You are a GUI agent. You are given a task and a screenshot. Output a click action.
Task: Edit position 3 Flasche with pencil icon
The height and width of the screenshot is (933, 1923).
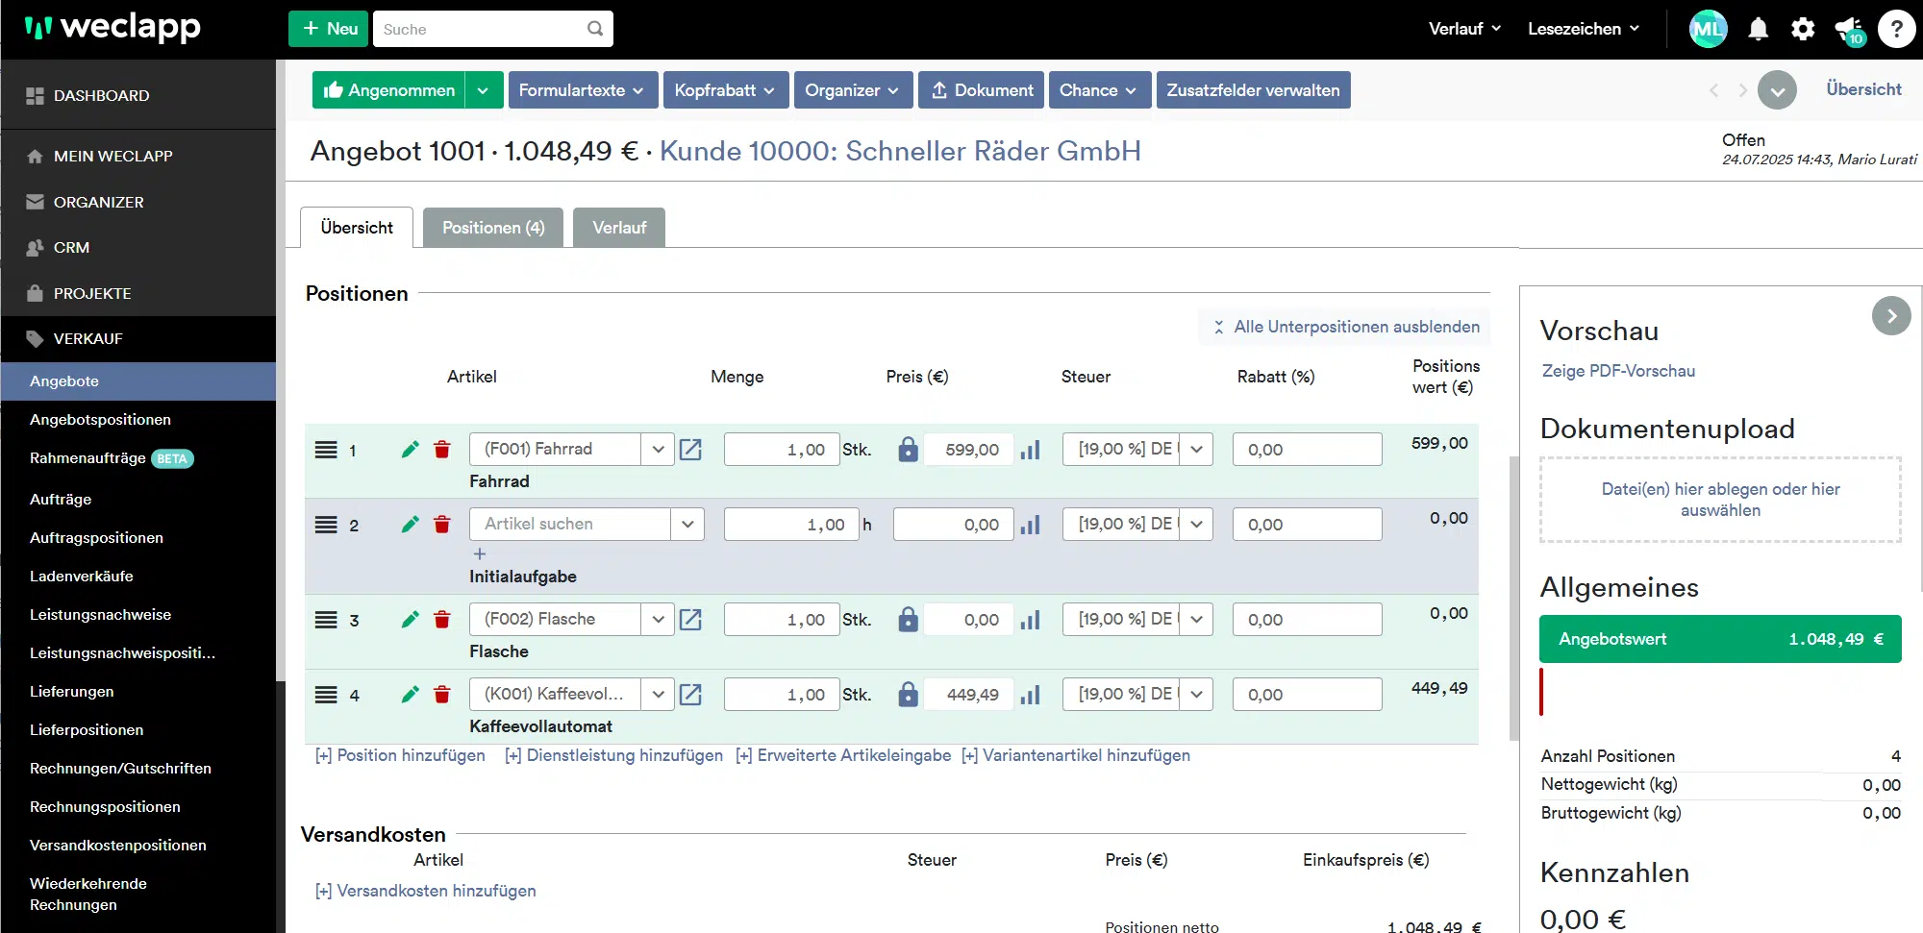pos(411,619)
